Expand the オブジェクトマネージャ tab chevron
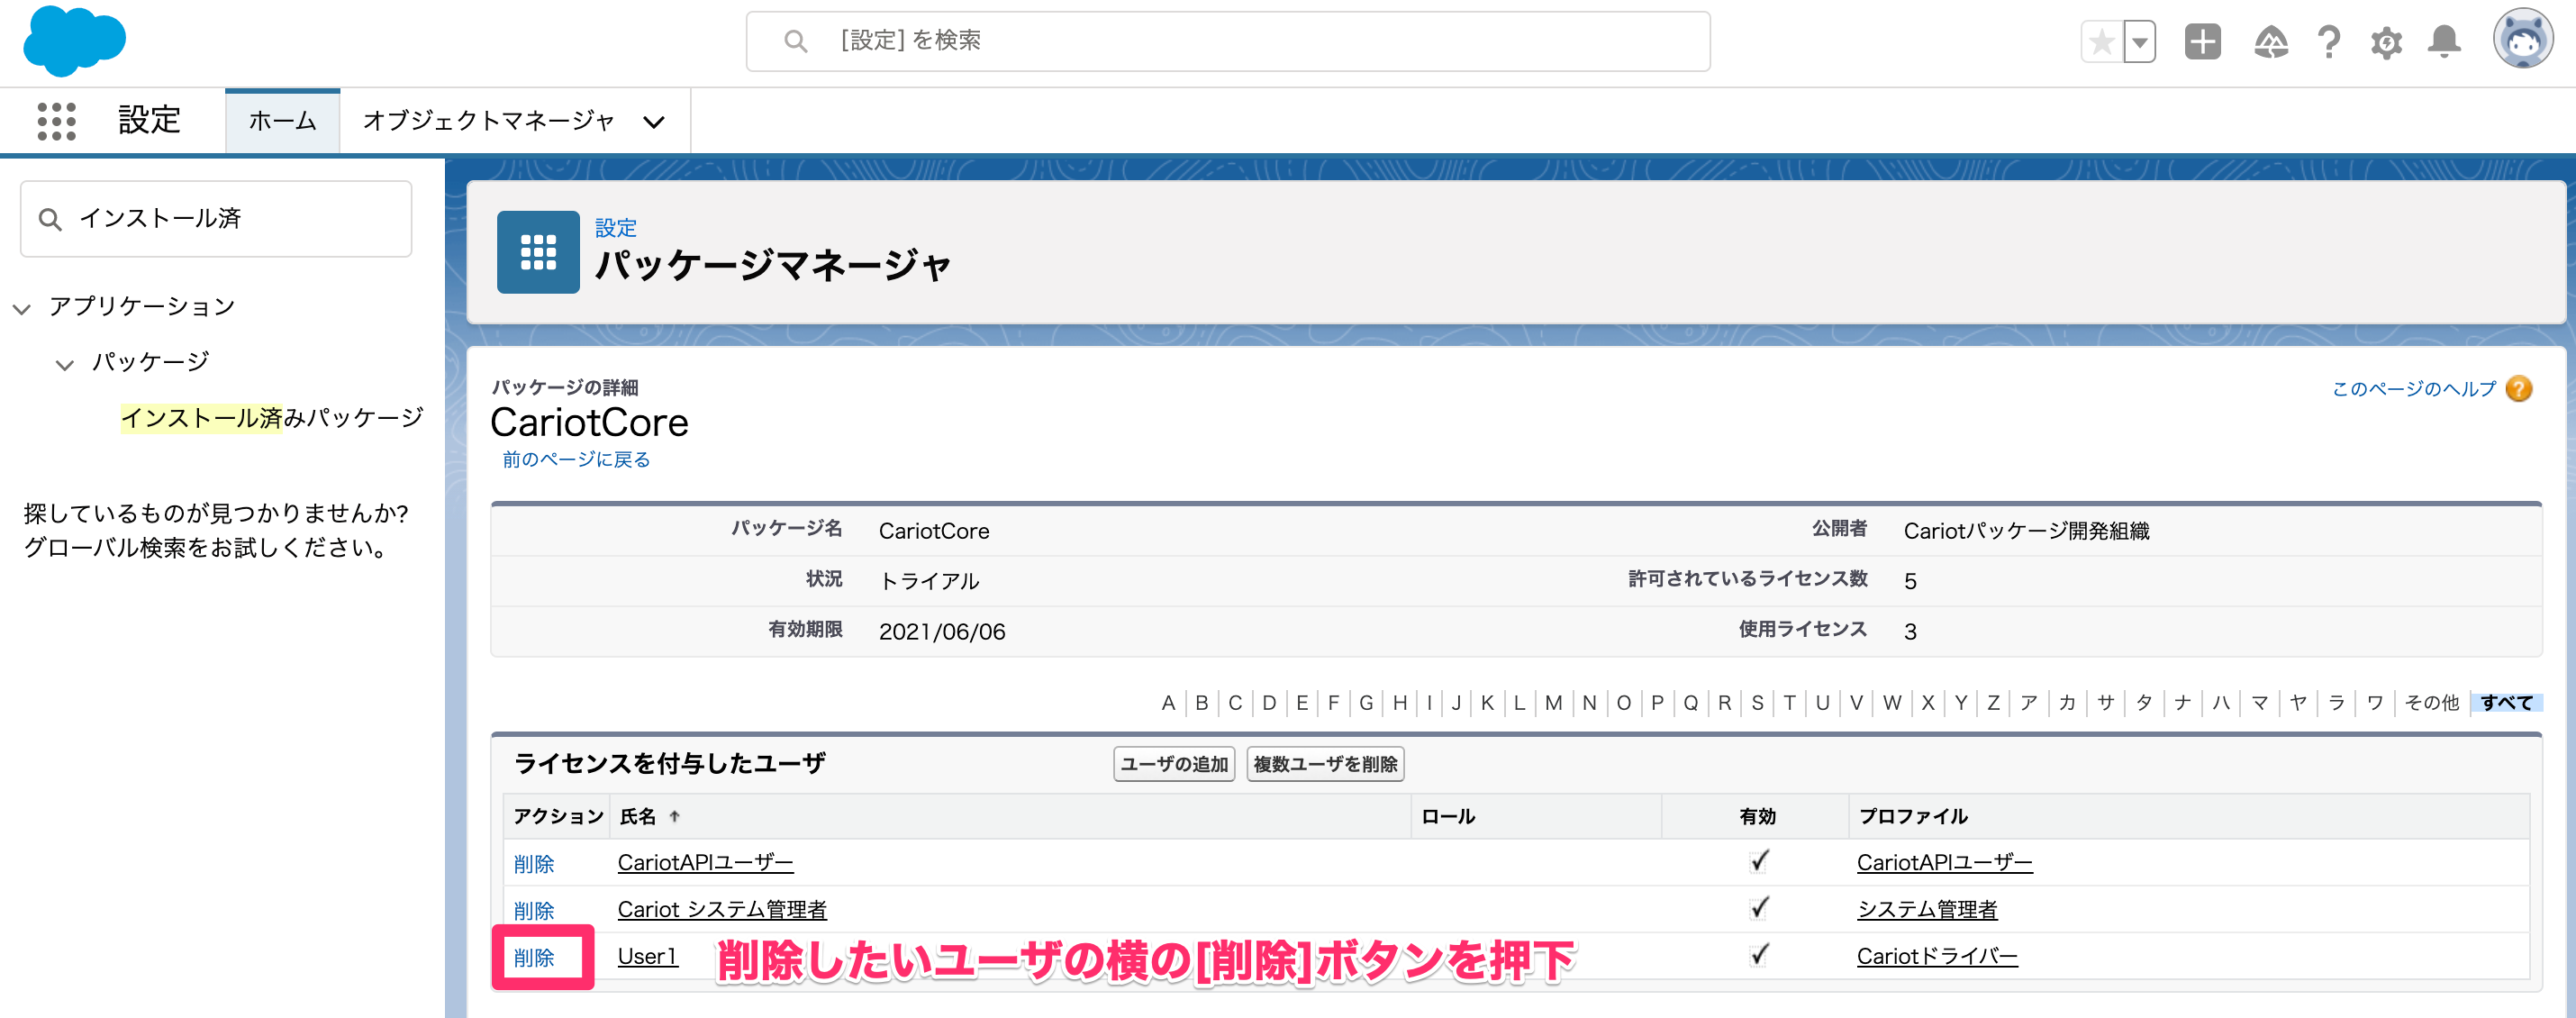Image resolution: width=2576 pixels, height=1018 pixels. click(654, 122)
